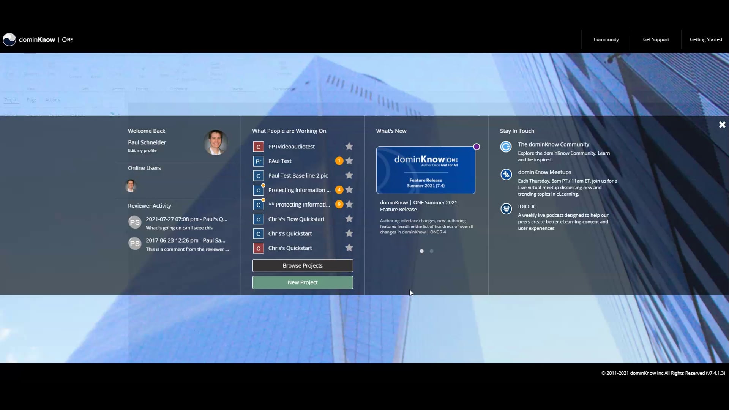
Task: Create a project with New Project
Action: [x=303, y=282]
